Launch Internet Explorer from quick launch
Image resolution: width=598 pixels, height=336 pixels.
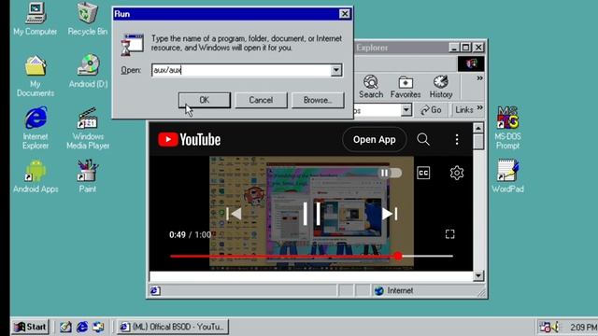82,327
